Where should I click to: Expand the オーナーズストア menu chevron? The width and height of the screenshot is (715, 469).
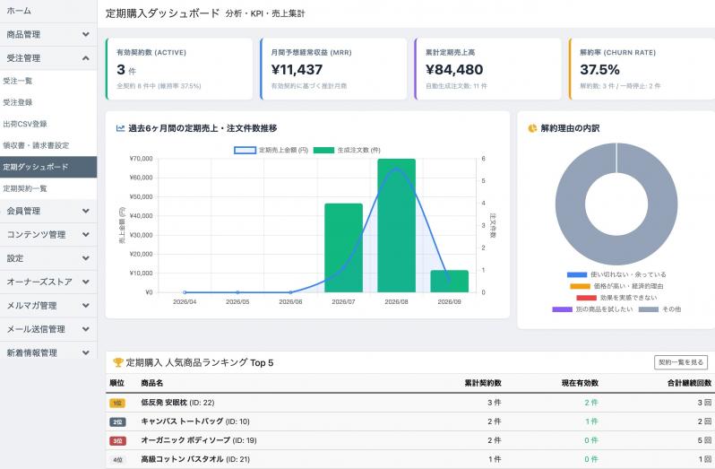coord(86,282)
